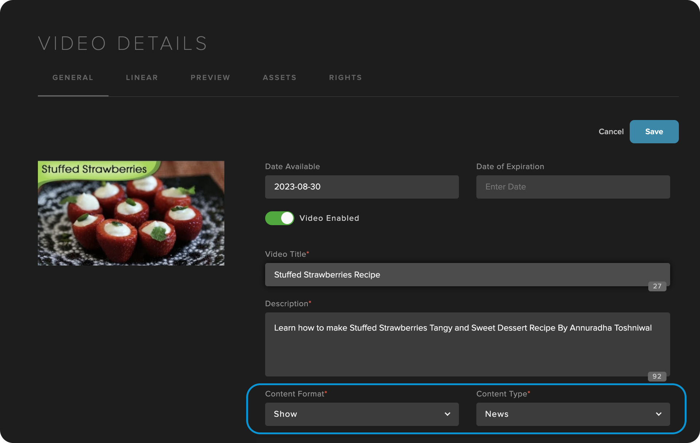Viewport: 700px width, 443px height.
Task: Click the Date Available field
Action: (x=362, y=187)
